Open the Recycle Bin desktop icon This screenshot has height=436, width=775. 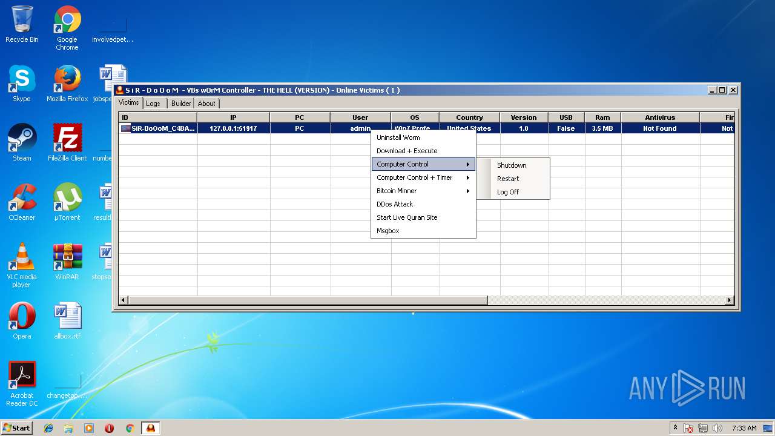pyautogui.click(x=22, y=24)
